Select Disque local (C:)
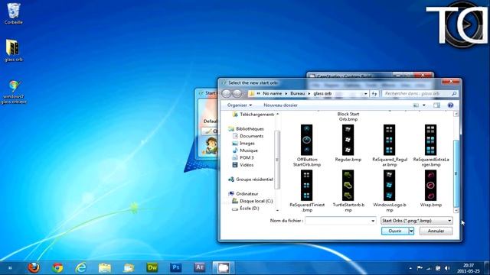Image resolution: width=490 pixels, height=275 pixels. point(253,201)
